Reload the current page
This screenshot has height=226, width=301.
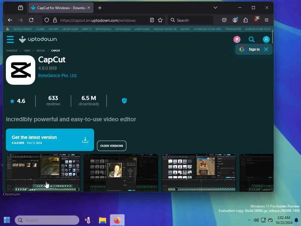pos(31,20)
